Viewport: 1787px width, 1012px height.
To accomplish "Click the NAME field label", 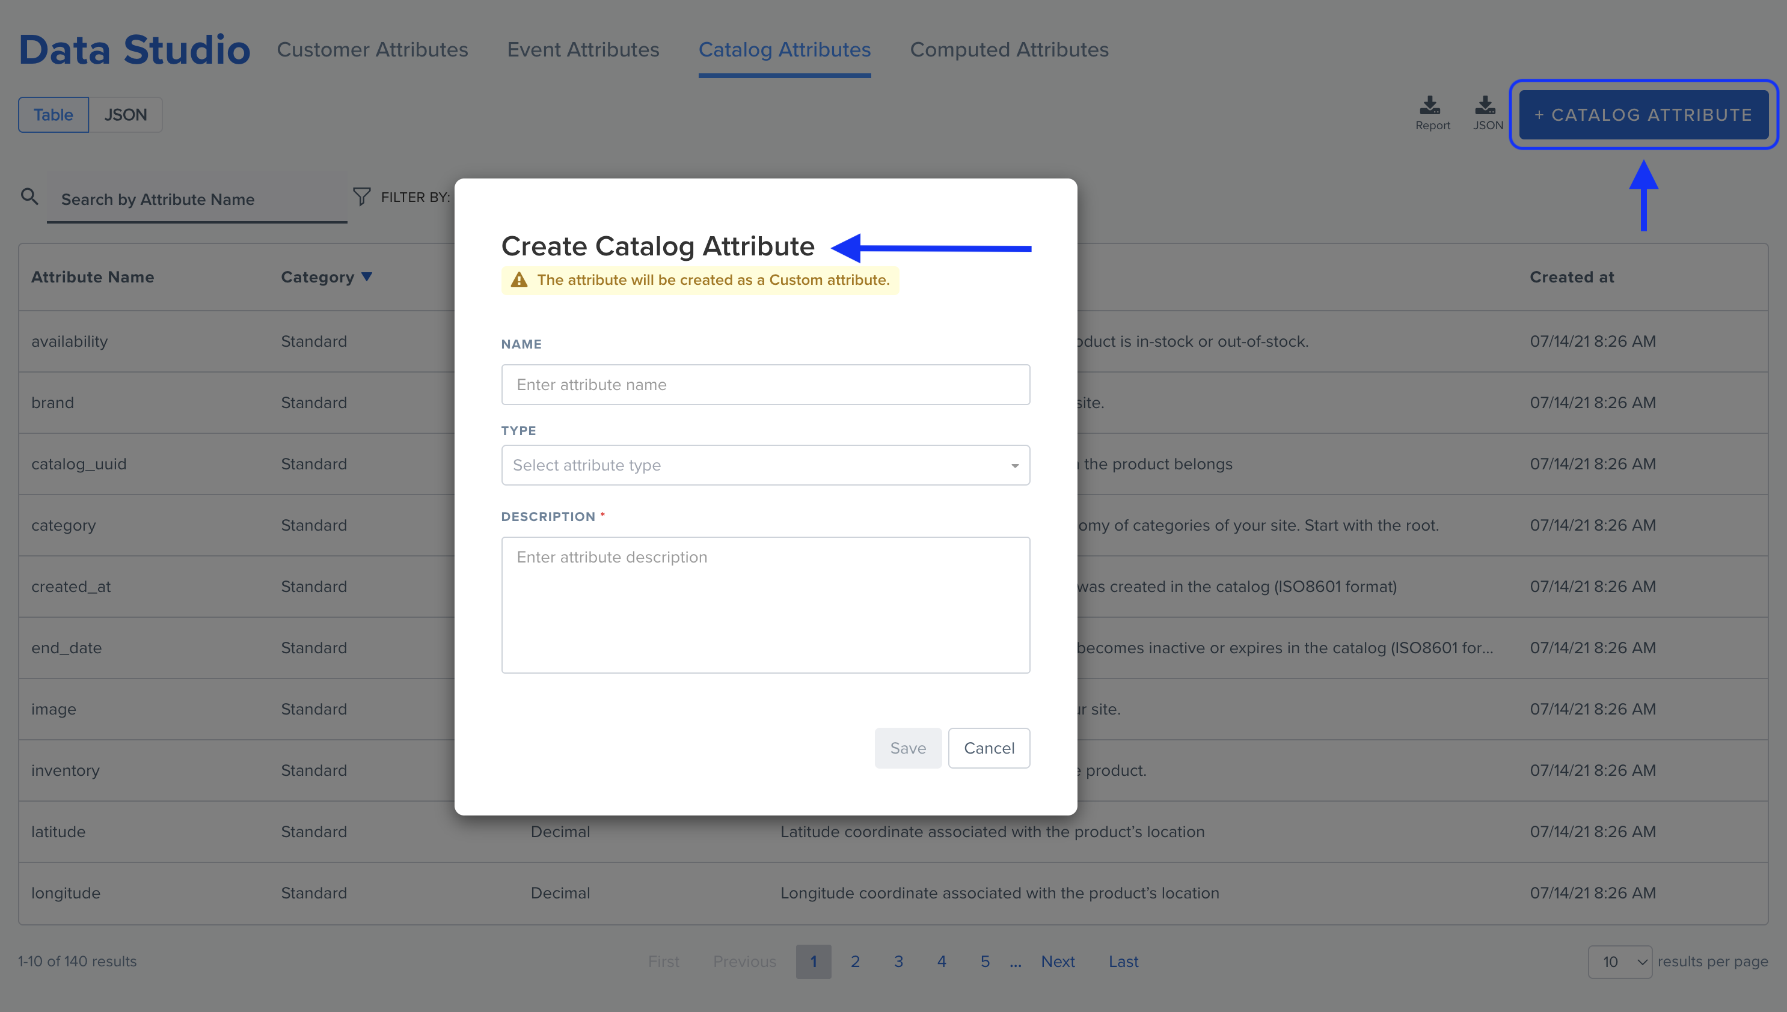I will point(521,344).
